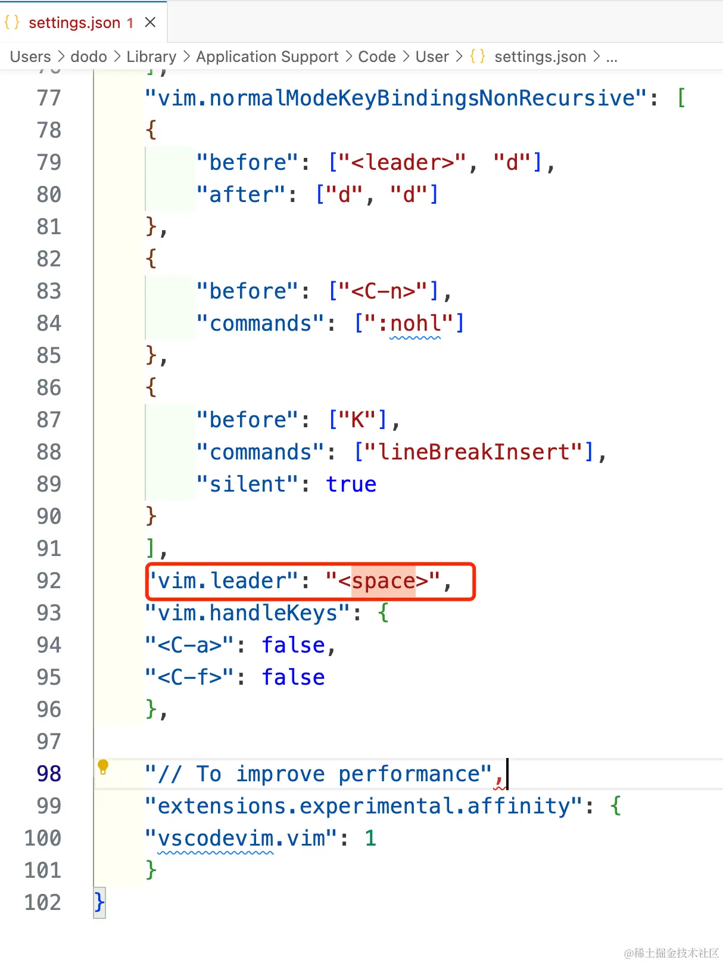Image resolution: width=723 pixels, height=963 pixels.
Task: Click the JSON file icon in tab
Action: (12, 23)
